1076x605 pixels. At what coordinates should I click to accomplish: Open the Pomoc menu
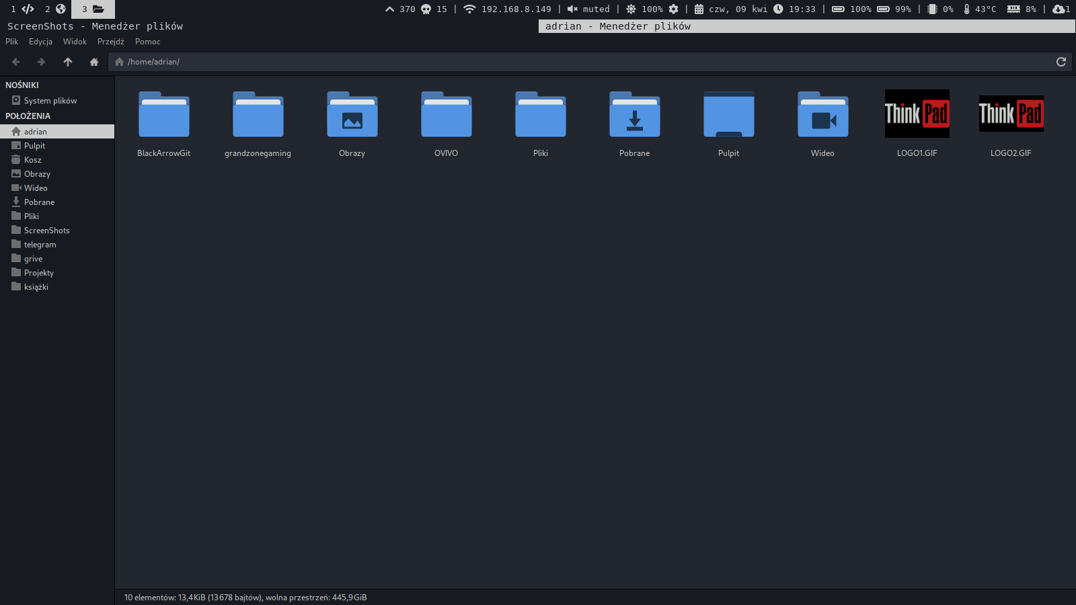[x=147, y=42]
